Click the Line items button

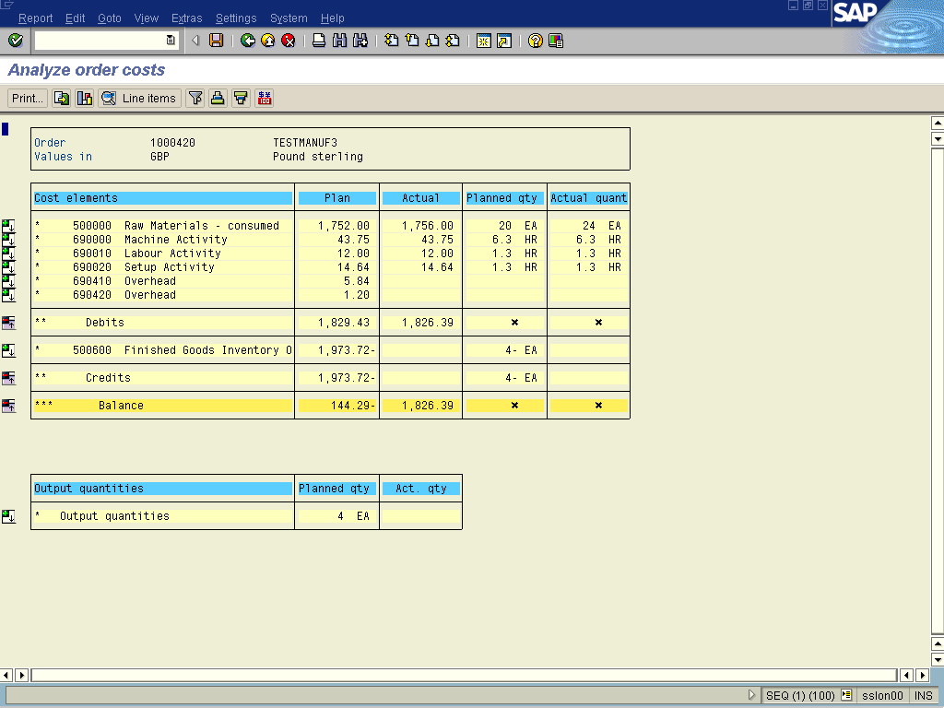[139, 99]
